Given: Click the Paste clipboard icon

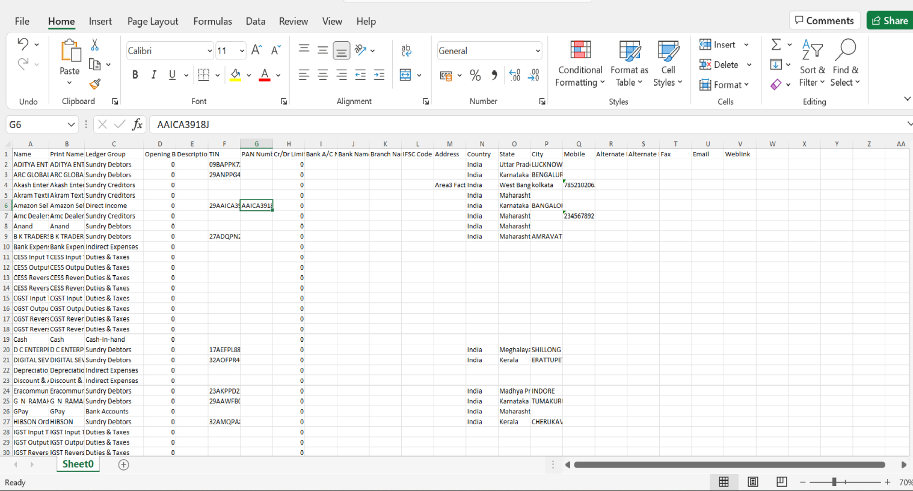Looking at the screenshot, I should [70, 50].
